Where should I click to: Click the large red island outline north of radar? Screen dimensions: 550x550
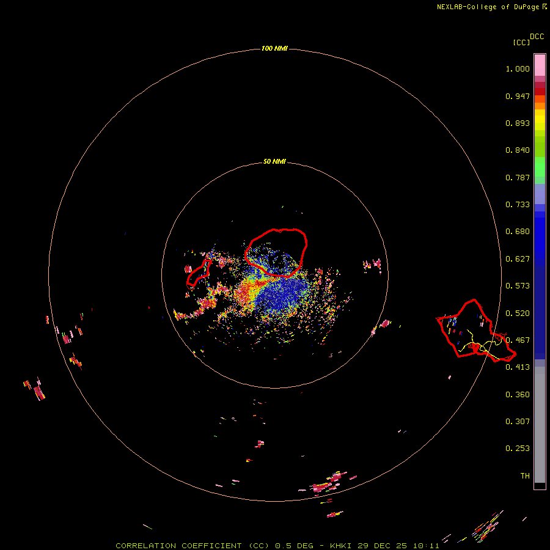pyautogui.click(x=276, y=252)
